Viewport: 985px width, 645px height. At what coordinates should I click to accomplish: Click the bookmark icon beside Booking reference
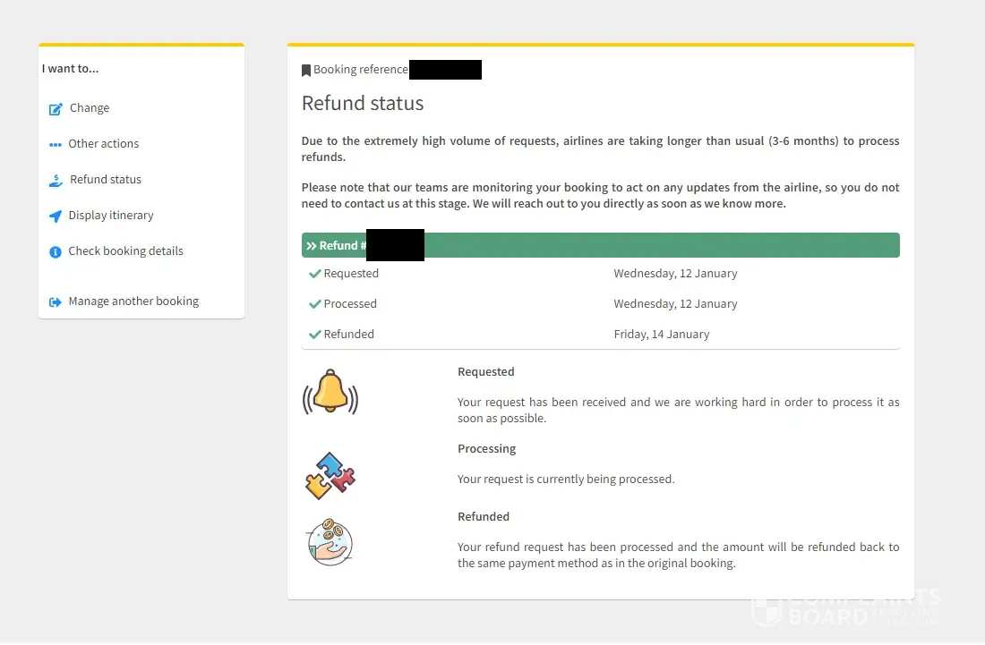(306, 70)
